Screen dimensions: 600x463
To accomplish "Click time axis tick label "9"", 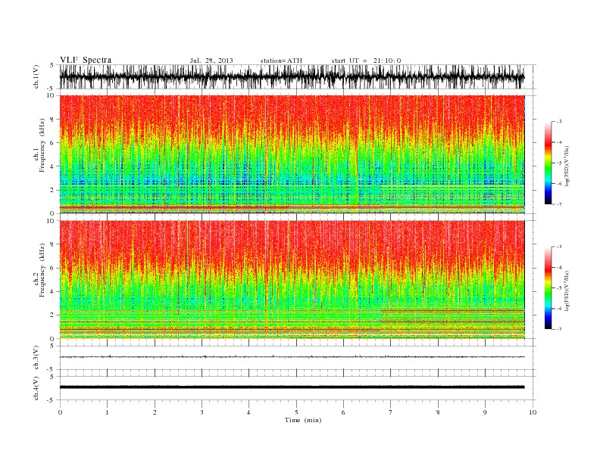I will (x=485, y=412).
